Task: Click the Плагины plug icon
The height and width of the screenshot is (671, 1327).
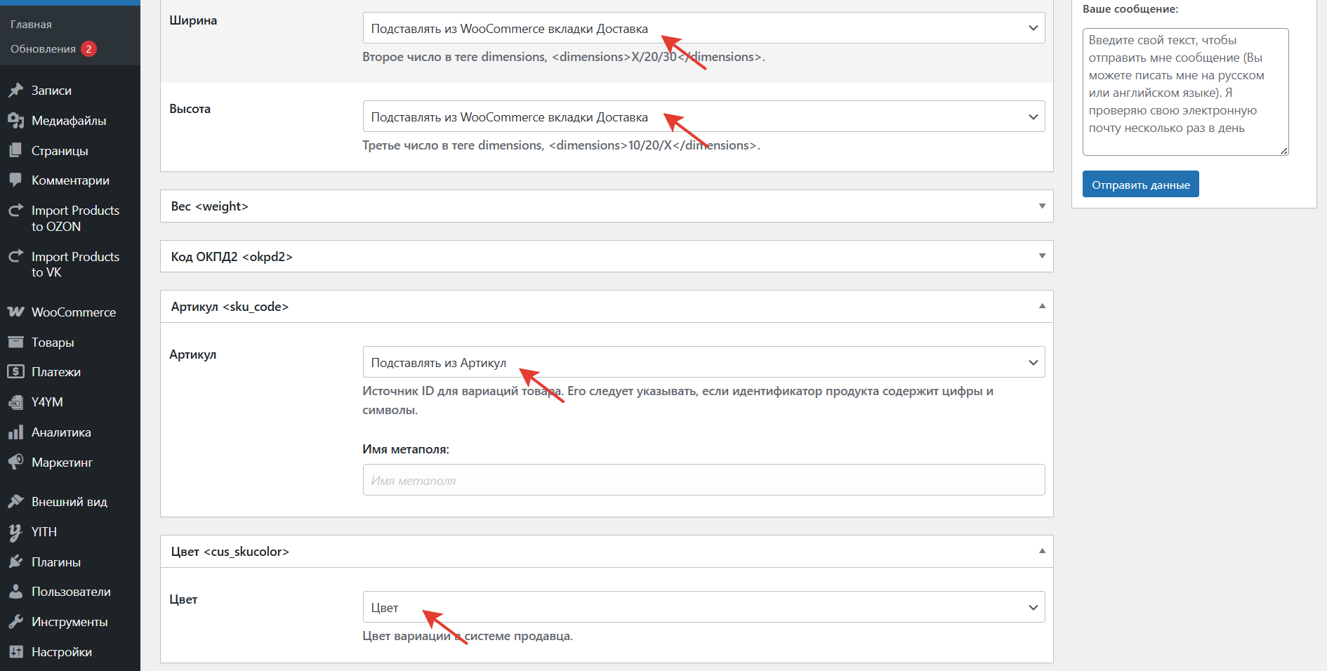Action: pyautogui.click(x=15, y=562)
